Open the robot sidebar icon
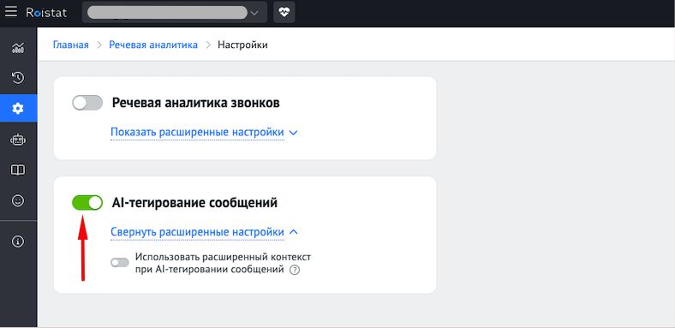The height and width of the screenshot is (328, 675). coord(18,140)
